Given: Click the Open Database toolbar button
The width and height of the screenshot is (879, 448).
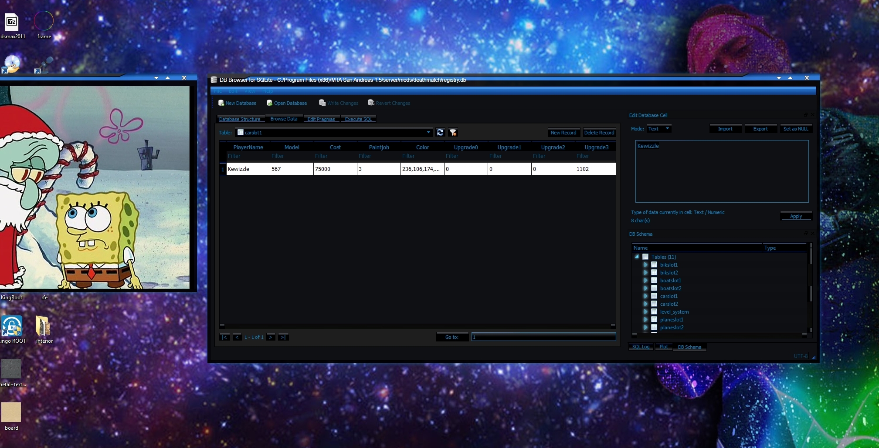Looking at the screenshot, I should (287, 103).
